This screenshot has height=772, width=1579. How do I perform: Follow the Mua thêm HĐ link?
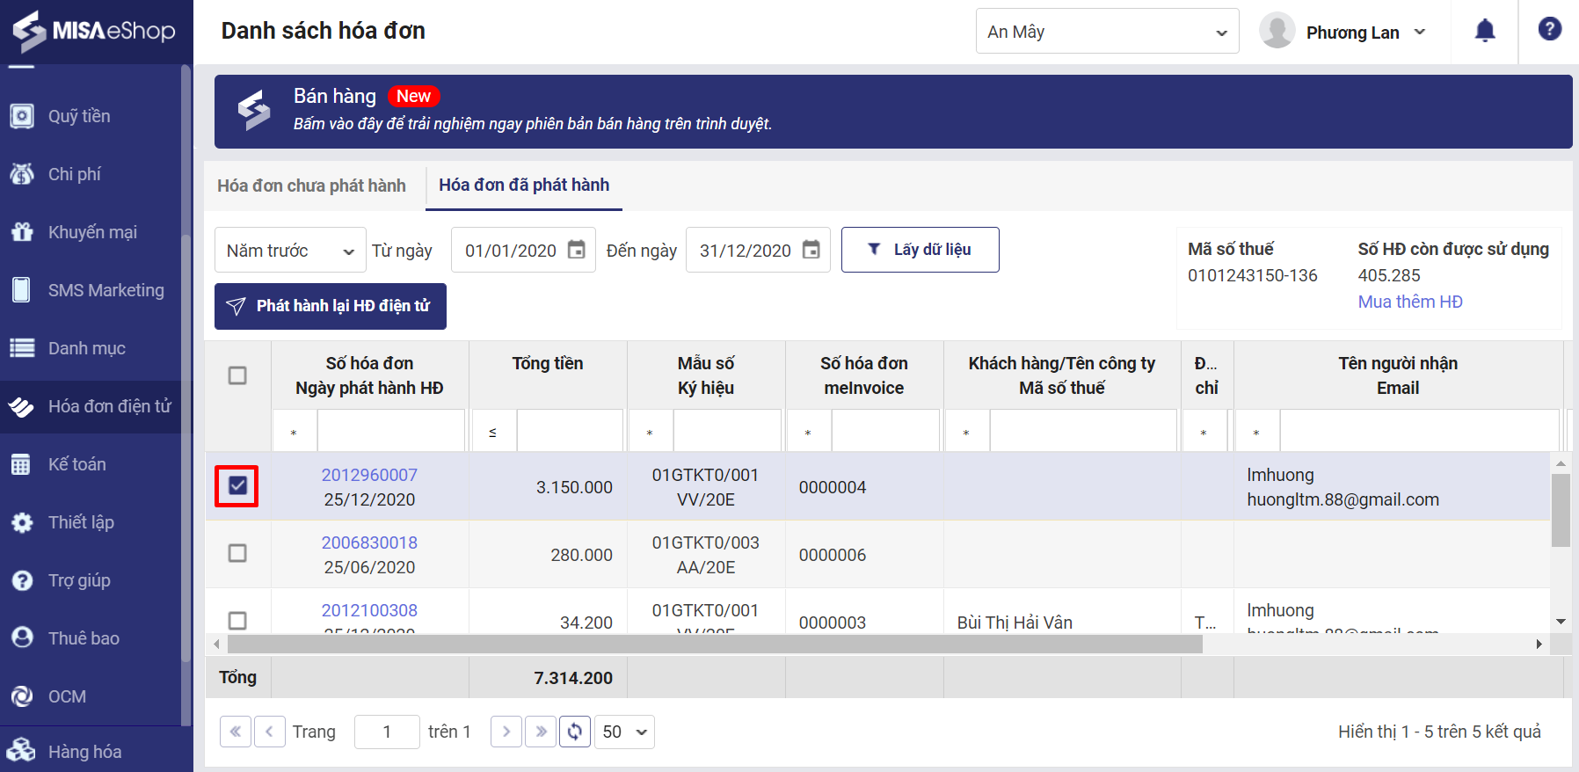(1410, 302)
